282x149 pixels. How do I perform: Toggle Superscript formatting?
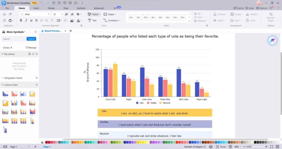click(41, 21)
